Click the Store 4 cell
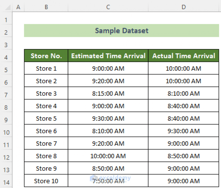Viewport: 221px width, 188px height. point(46,106)
